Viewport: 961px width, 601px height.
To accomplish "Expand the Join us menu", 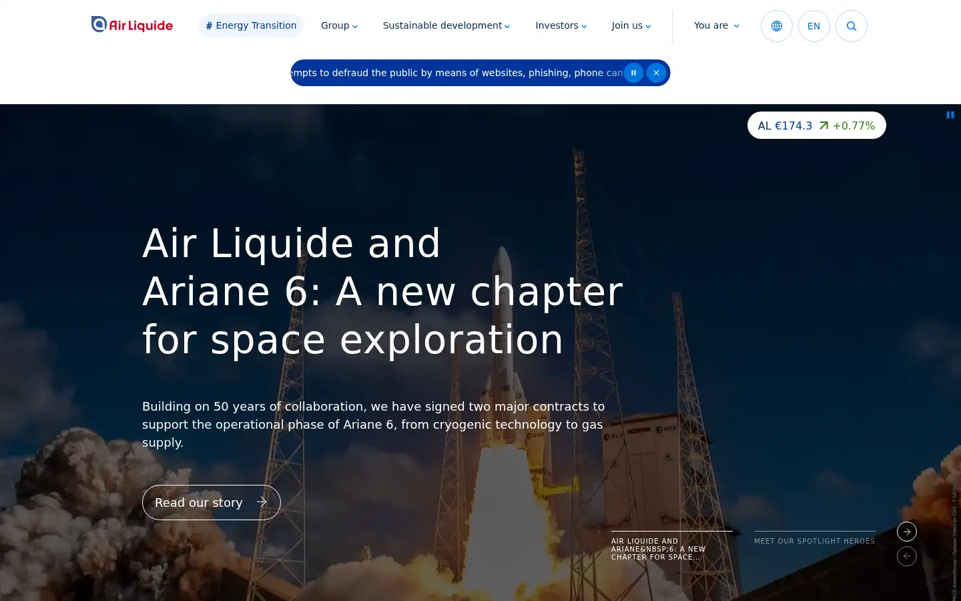I will click(631, 25).
